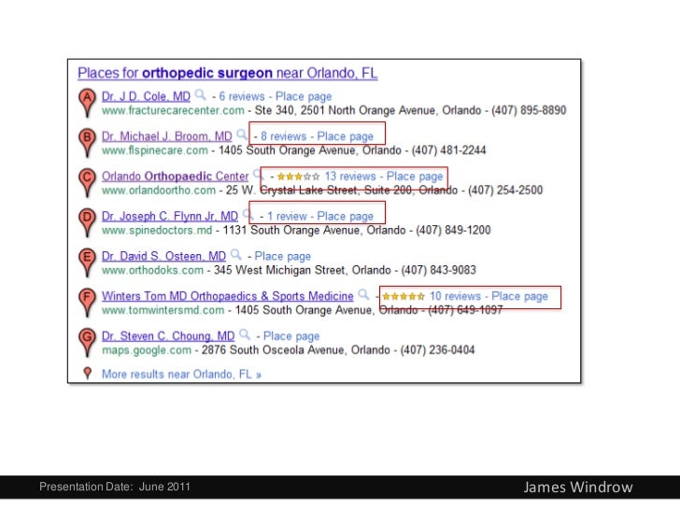Click map pin marker E
Image resolution: width=680 pixels, height=510 pixels.
(x=87, y=262)
